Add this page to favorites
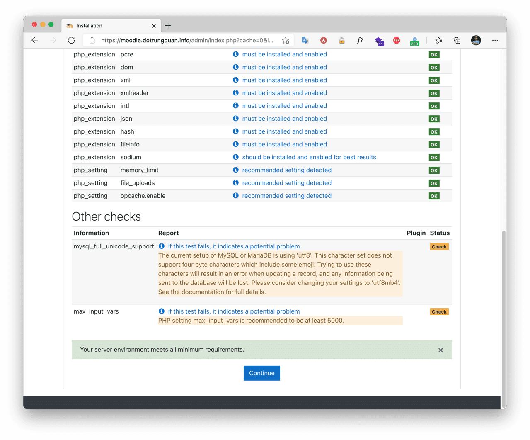This screenshot has width=530, height=440. 286,40
